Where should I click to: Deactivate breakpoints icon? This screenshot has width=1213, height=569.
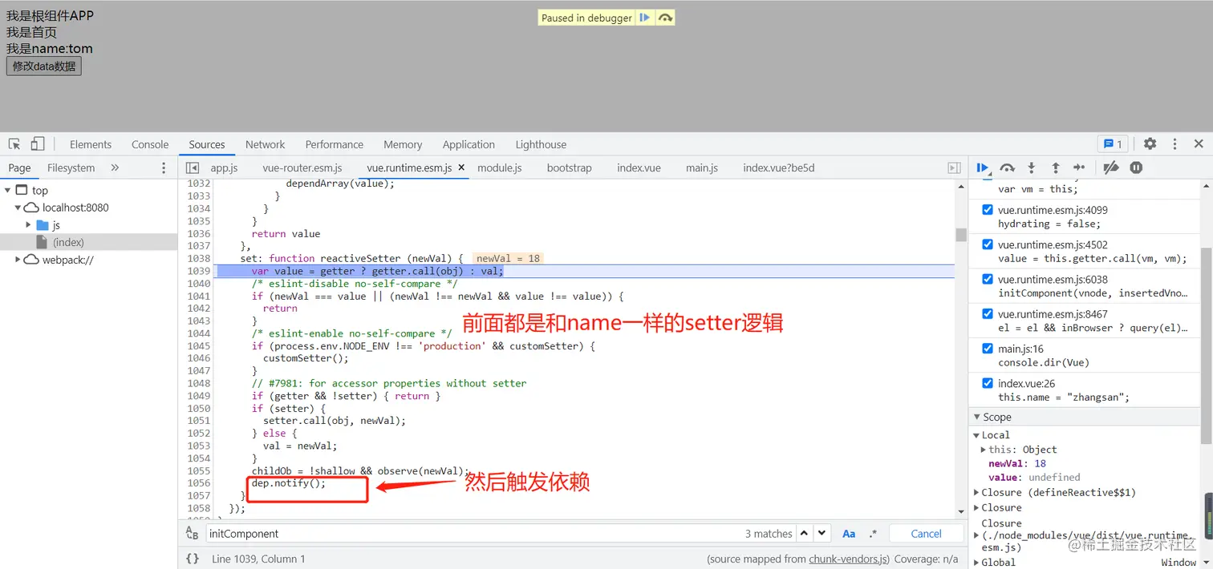coord(1110,167)
